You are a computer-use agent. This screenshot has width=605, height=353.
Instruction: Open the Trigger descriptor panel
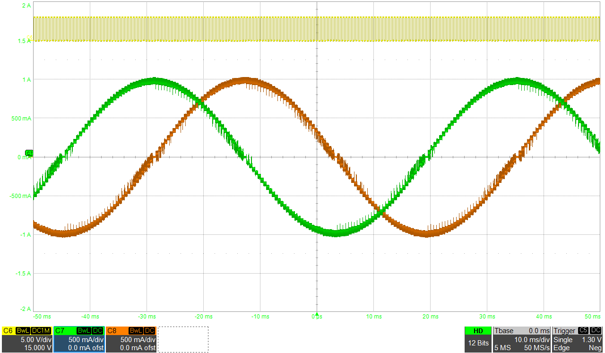point(565,331)
